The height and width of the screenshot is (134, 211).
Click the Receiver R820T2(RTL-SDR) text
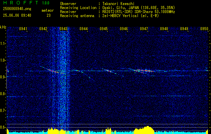coord(139,12)
